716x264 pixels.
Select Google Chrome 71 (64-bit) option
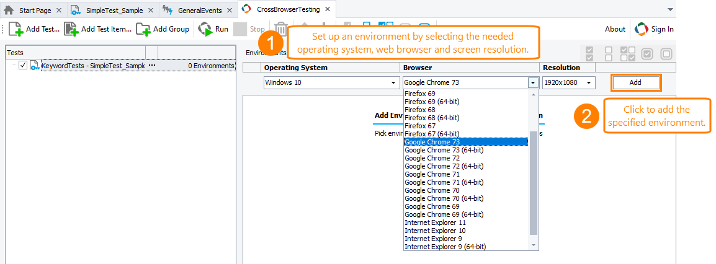(466, 182)
